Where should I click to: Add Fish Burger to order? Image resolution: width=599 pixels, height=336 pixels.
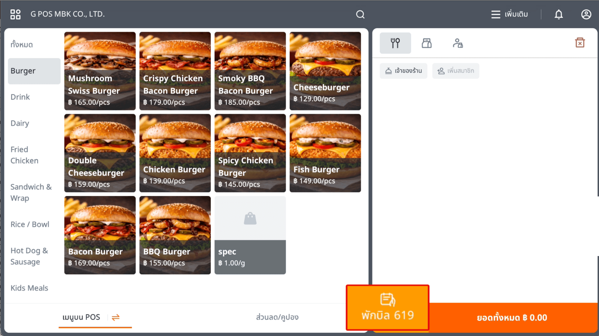click(x=325, y=153)
